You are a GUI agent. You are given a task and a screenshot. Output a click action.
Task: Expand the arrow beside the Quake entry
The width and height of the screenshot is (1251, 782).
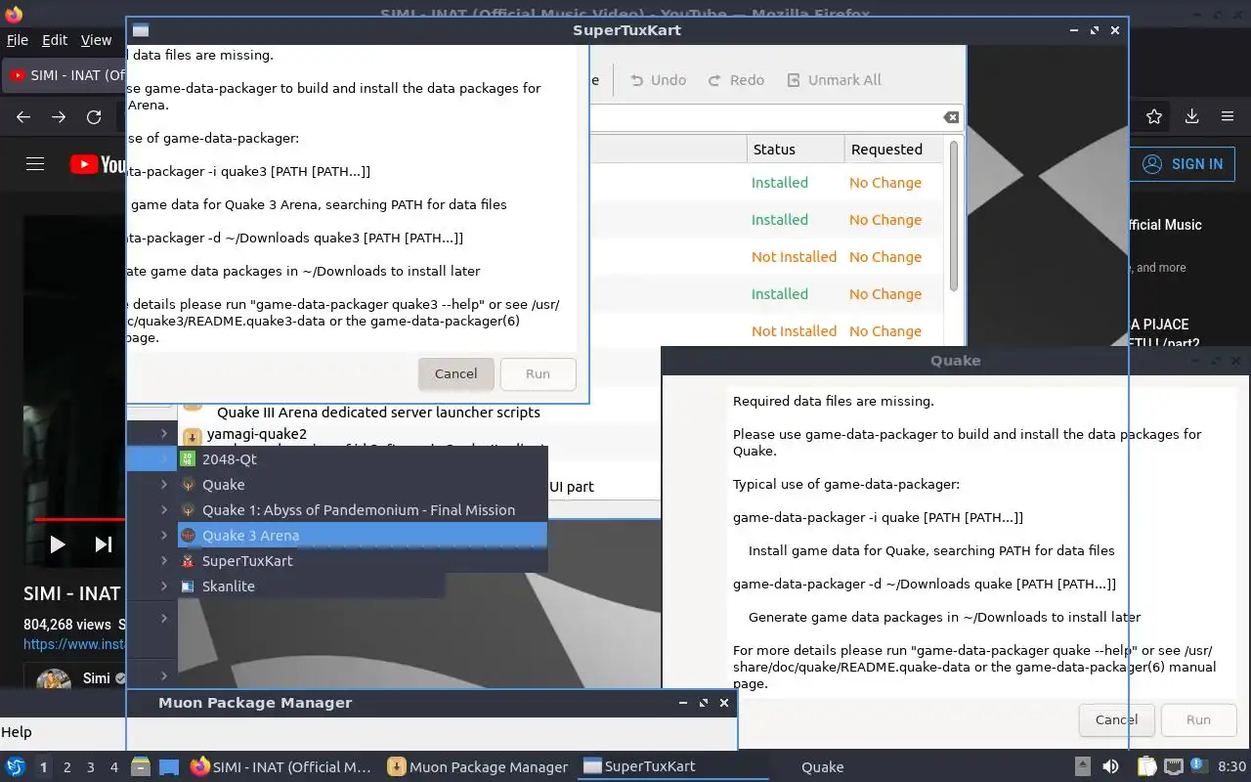[164, 484]
